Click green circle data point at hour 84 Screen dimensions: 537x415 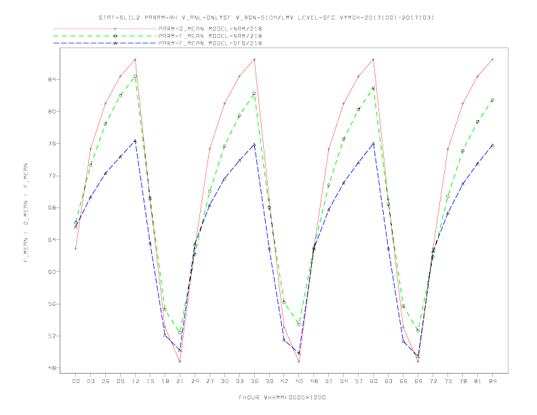[x=492, y=100]
